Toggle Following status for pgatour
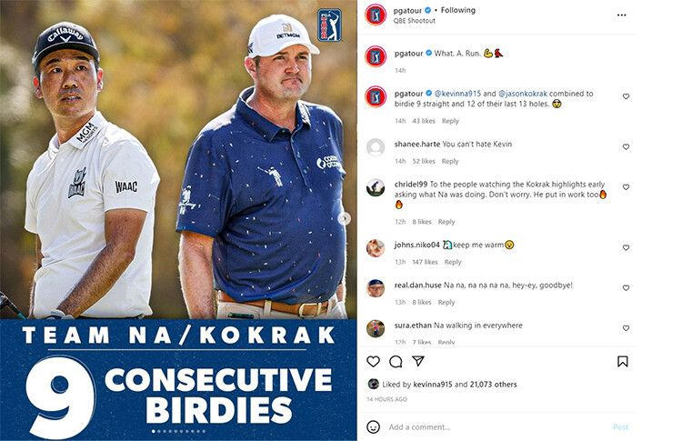The width and height of the screenshot is (682, 441). pyautogui.click(x=458, y=10)
